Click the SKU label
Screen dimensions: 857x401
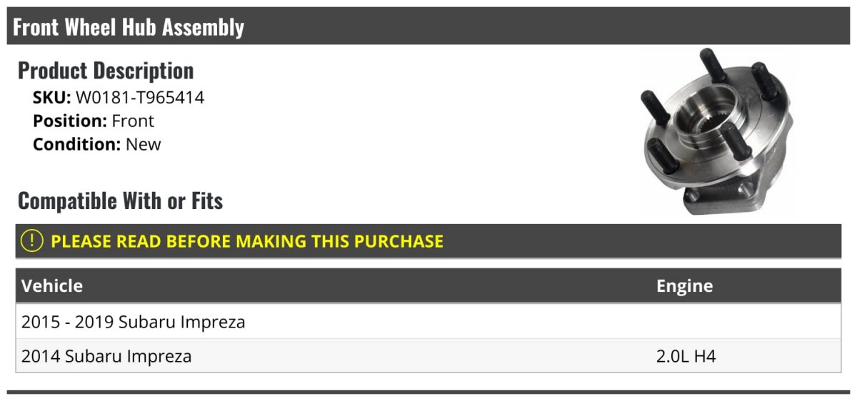tap(52, 98)
